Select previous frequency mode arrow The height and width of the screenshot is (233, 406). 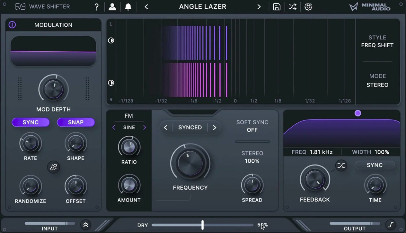(x=166, y=128)
